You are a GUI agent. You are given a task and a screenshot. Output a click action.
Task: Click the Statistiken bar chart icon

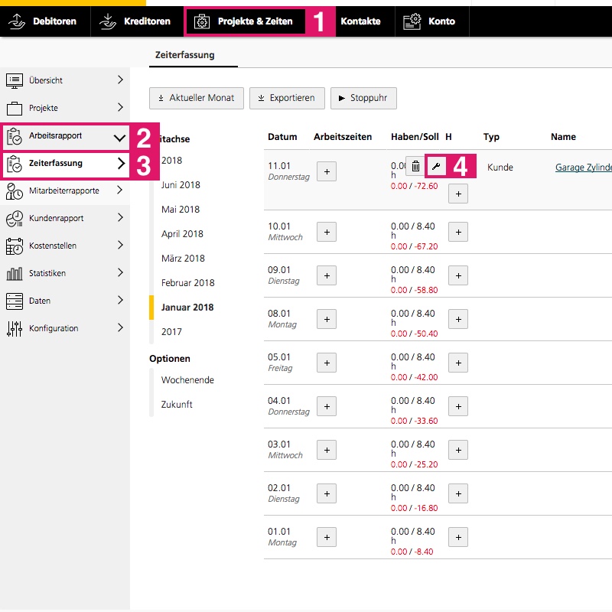[15, 273]
